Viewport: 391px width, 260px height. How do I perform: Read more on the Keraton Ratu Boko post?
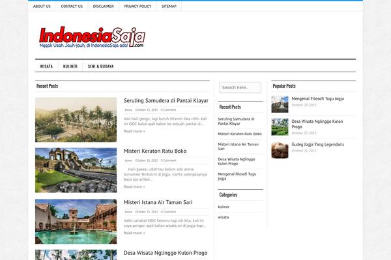tap(134, 187)
